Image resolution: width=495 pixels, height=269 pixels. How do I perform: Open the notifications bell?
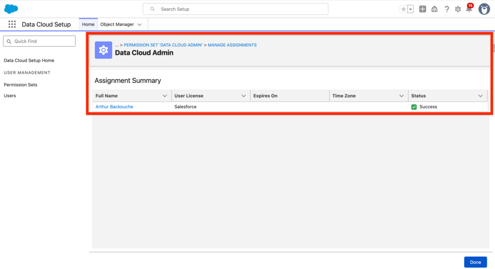[469, 9]
